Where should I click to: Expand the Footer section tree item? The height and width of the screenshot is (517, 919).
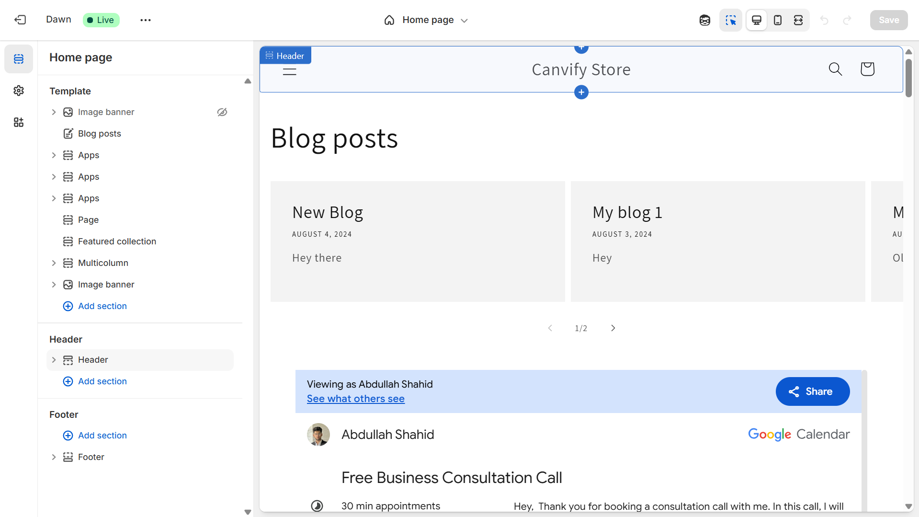(x=54, y=457)
